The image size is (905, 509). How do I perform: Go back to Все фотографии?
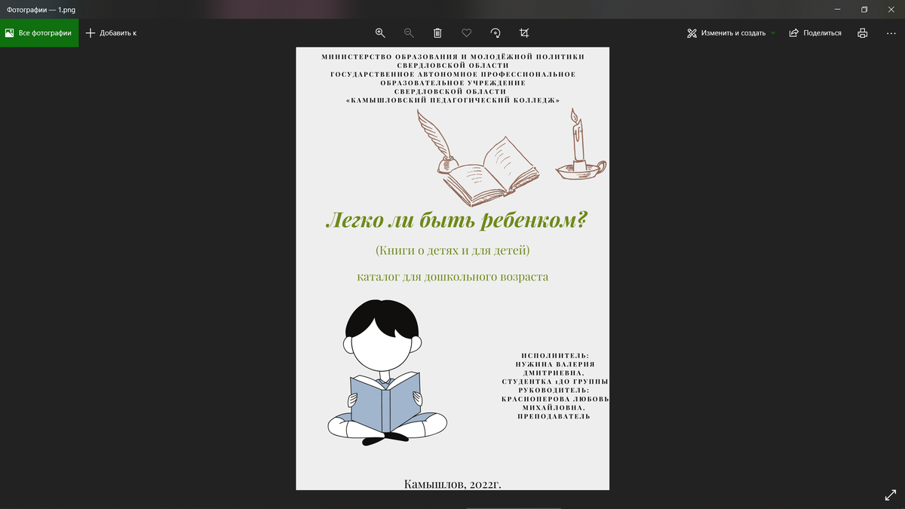tap(39, 33)
